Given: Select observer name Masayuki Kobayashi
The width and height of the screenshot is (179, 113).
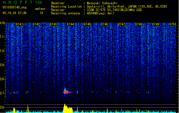Looking at the screenshot, I should tap(102, 3).
